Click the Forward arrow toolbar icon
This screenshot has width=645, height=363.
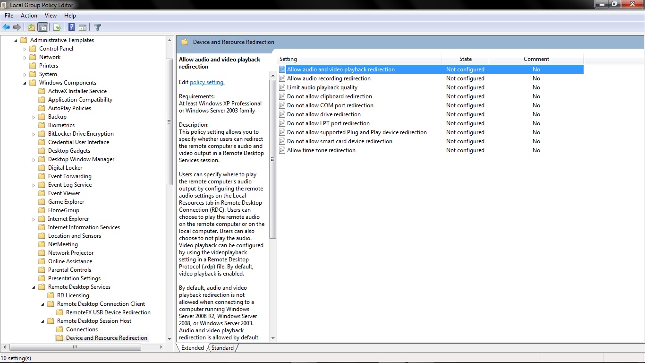coord(17,27)
